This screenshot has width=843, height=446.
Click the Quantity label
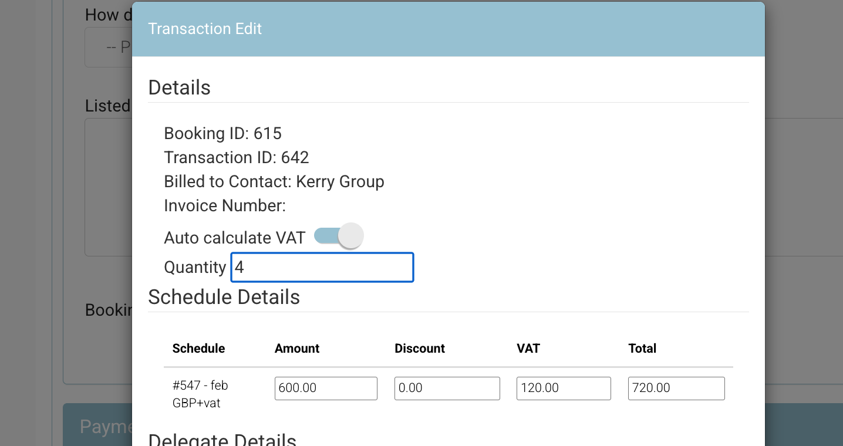point(195,268)
